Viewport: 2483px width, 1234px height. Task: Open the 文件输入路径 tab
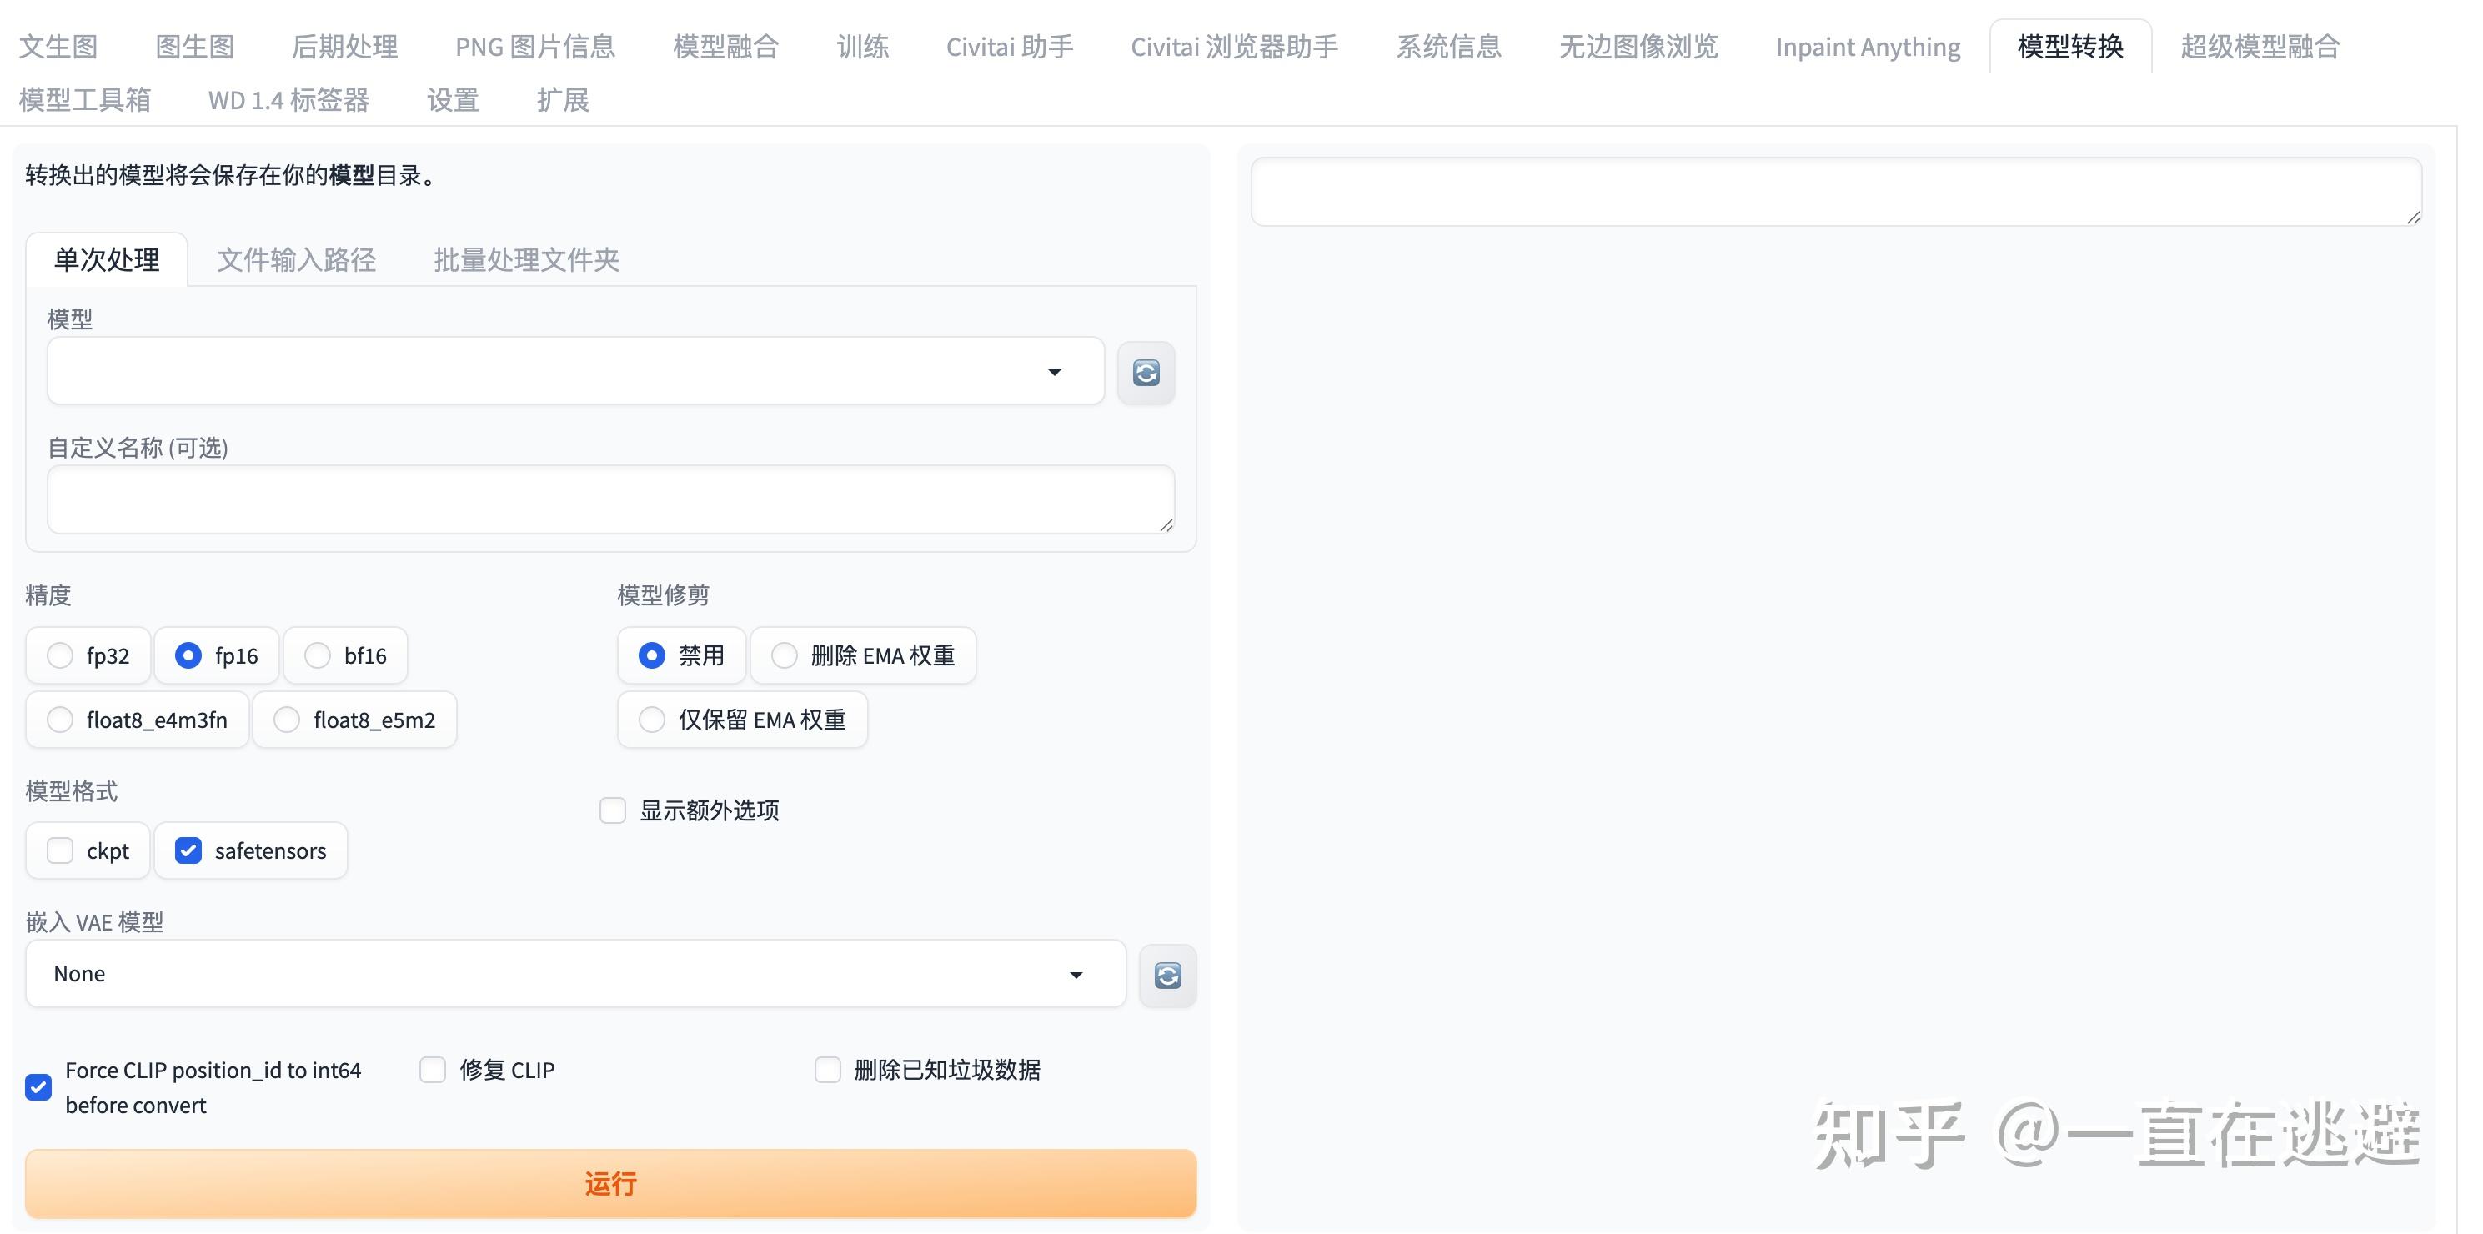(x=296, y=258)
